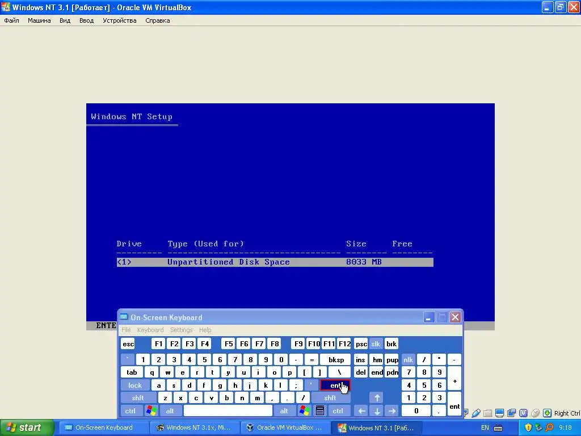The height and width of the screenshot is (436, 581).
Task: Click the taskbar clock showing 9:18
Action: [x=566, y=427]
